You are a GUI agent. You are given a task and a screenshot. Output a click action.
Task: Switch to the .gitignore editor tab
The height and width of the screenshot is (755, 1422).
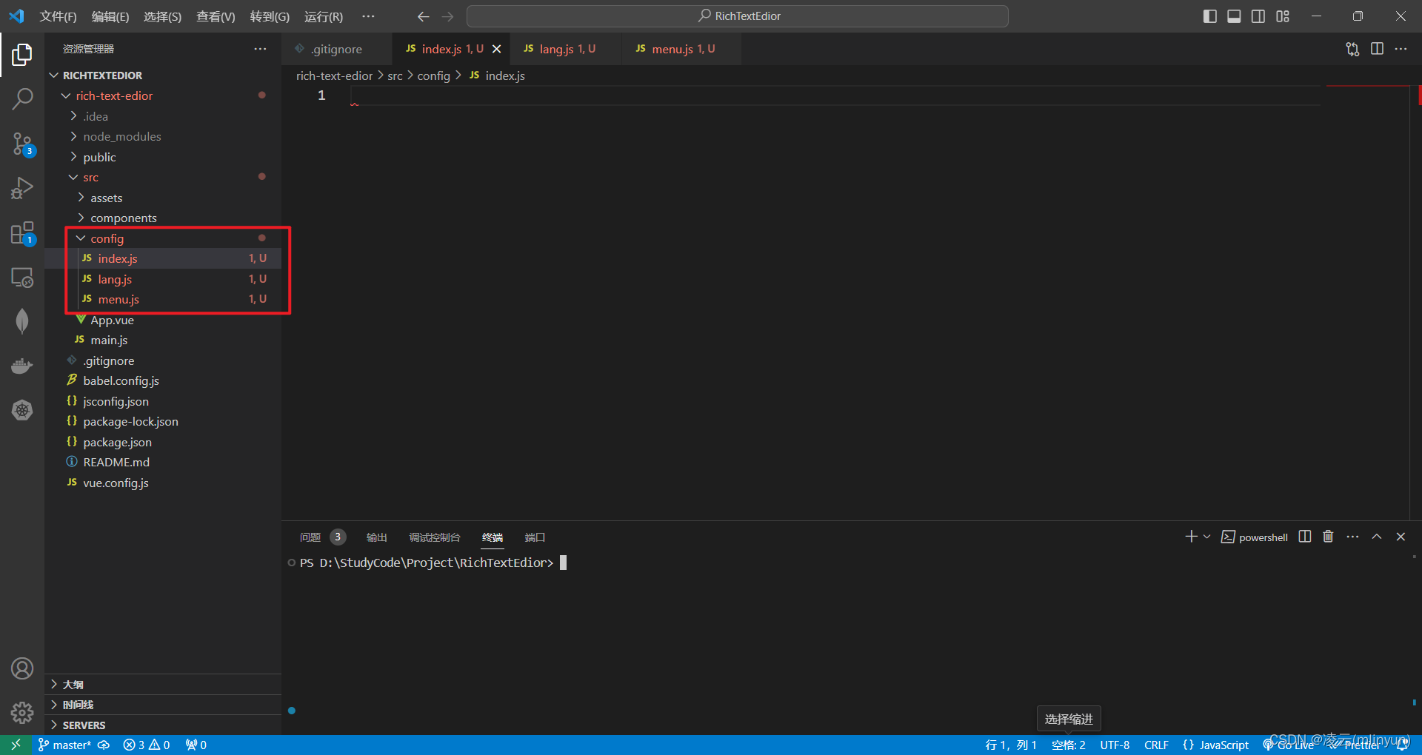[x=337, y=49]
